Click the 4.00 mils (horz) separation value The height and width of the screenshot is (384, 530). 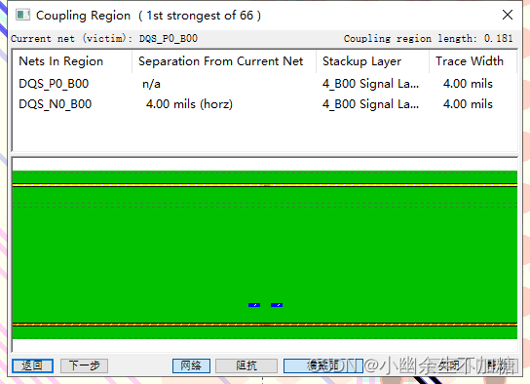pos(189,104)
